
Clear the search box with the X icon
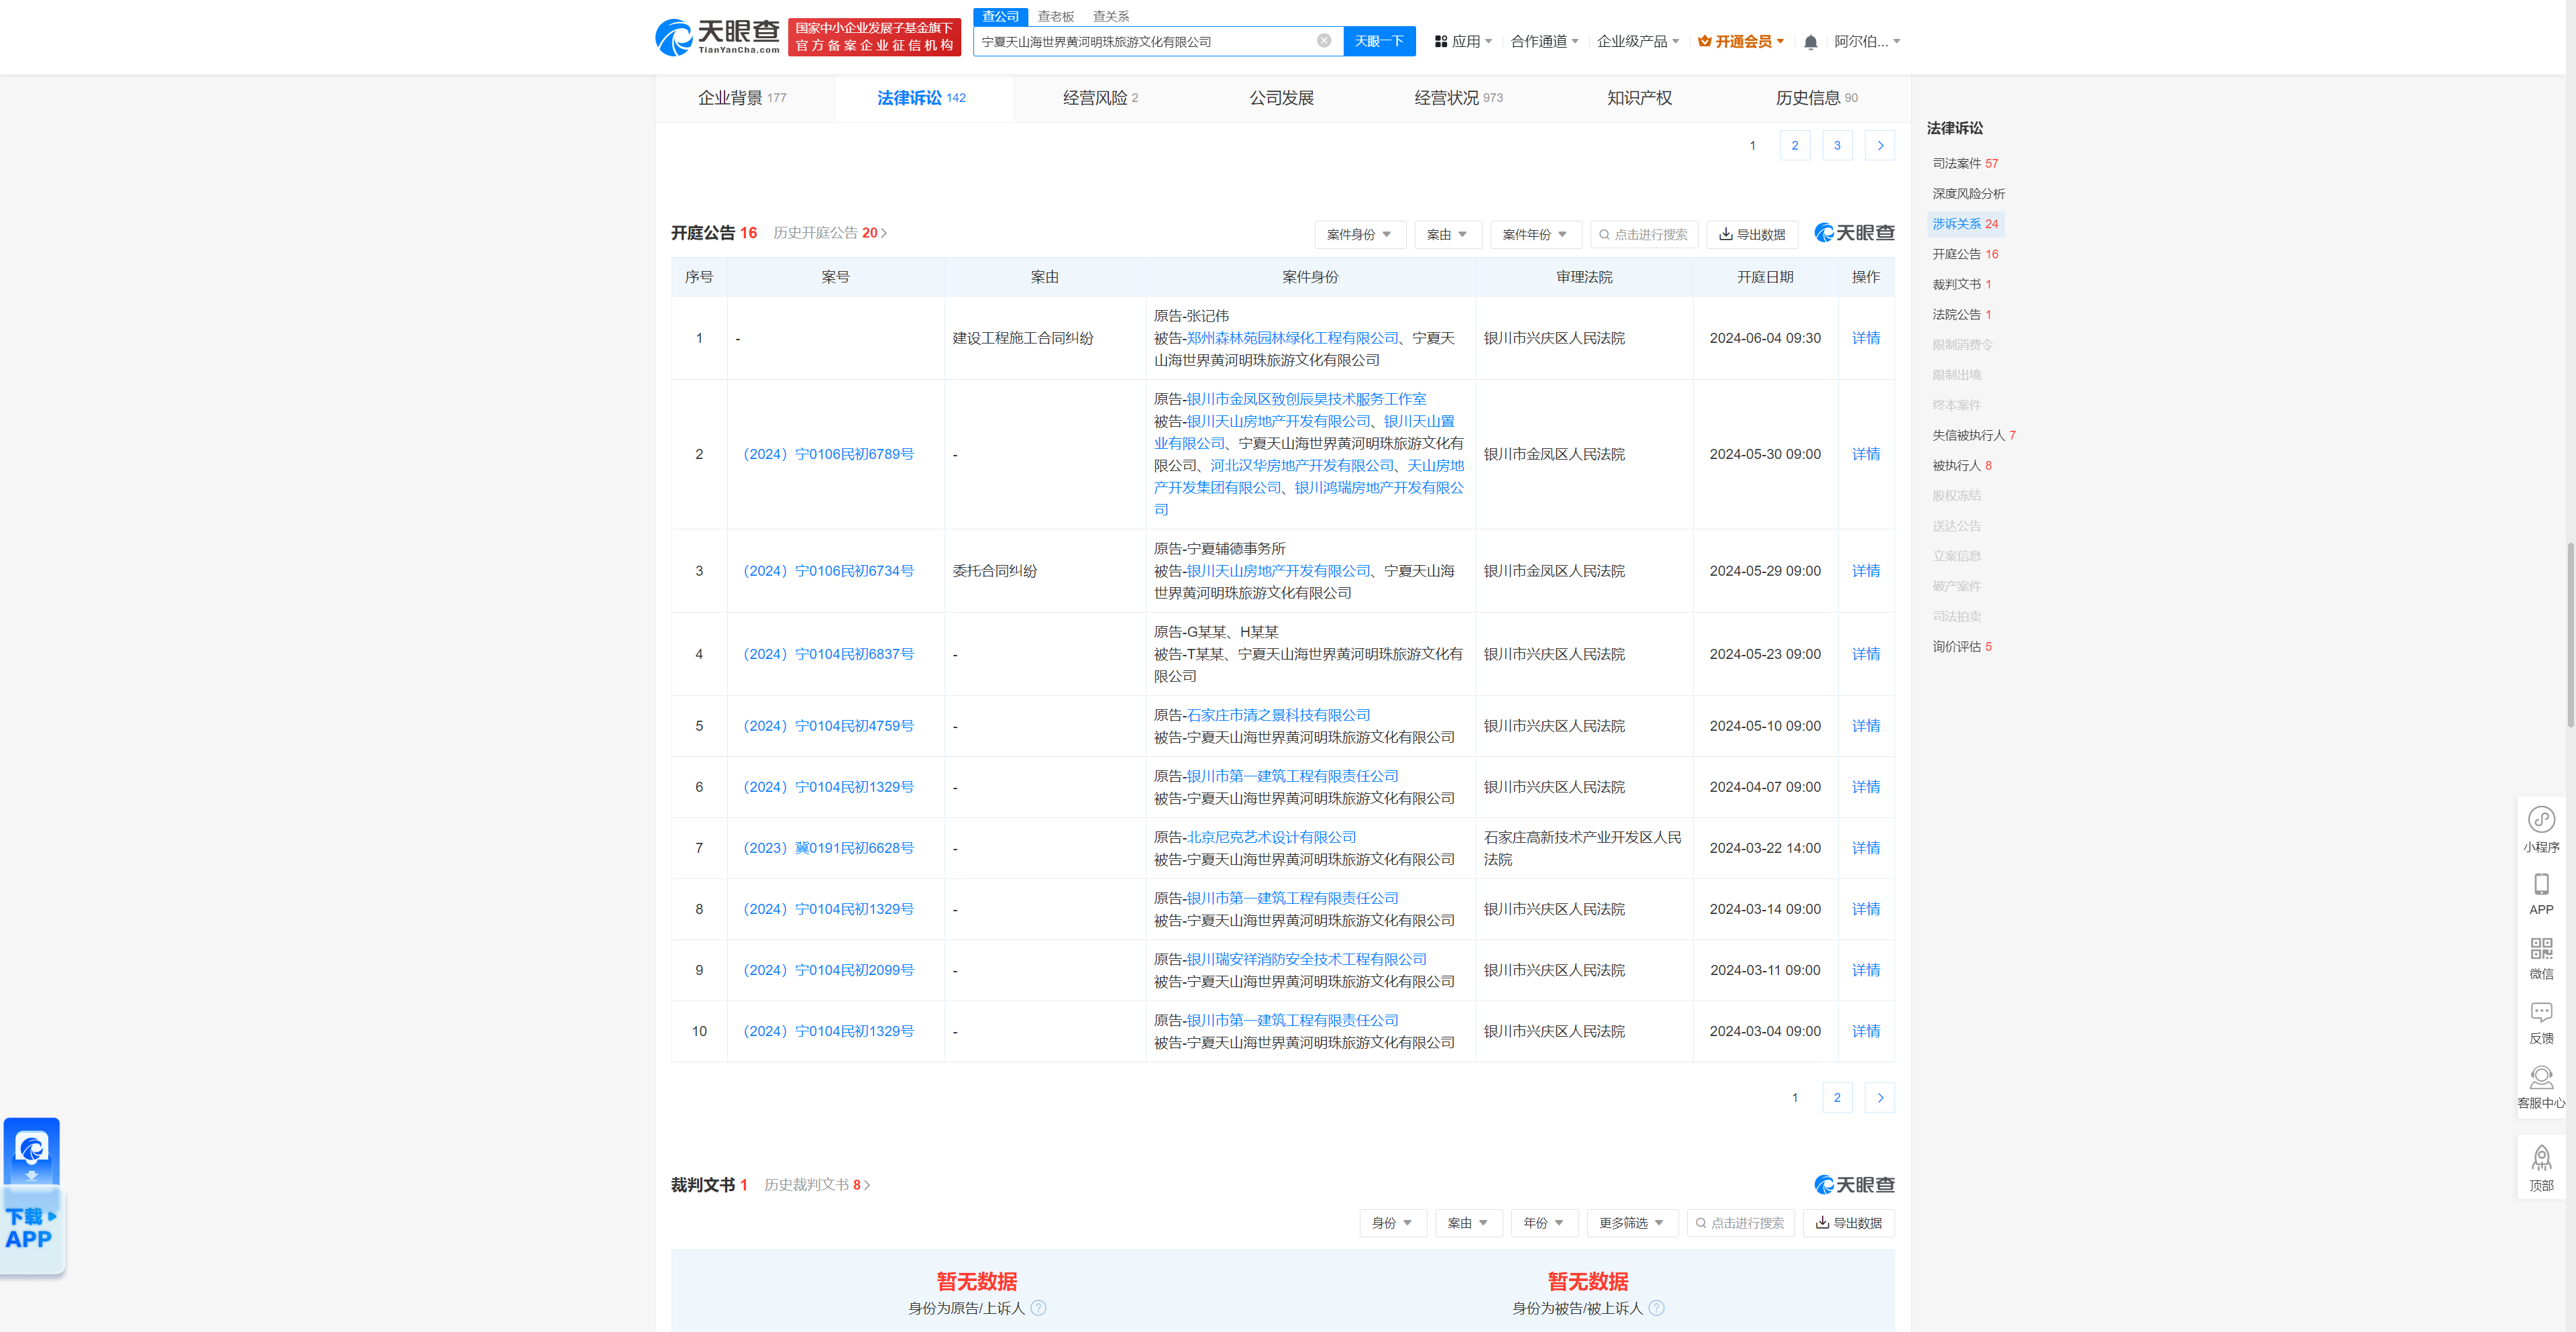1324,41
